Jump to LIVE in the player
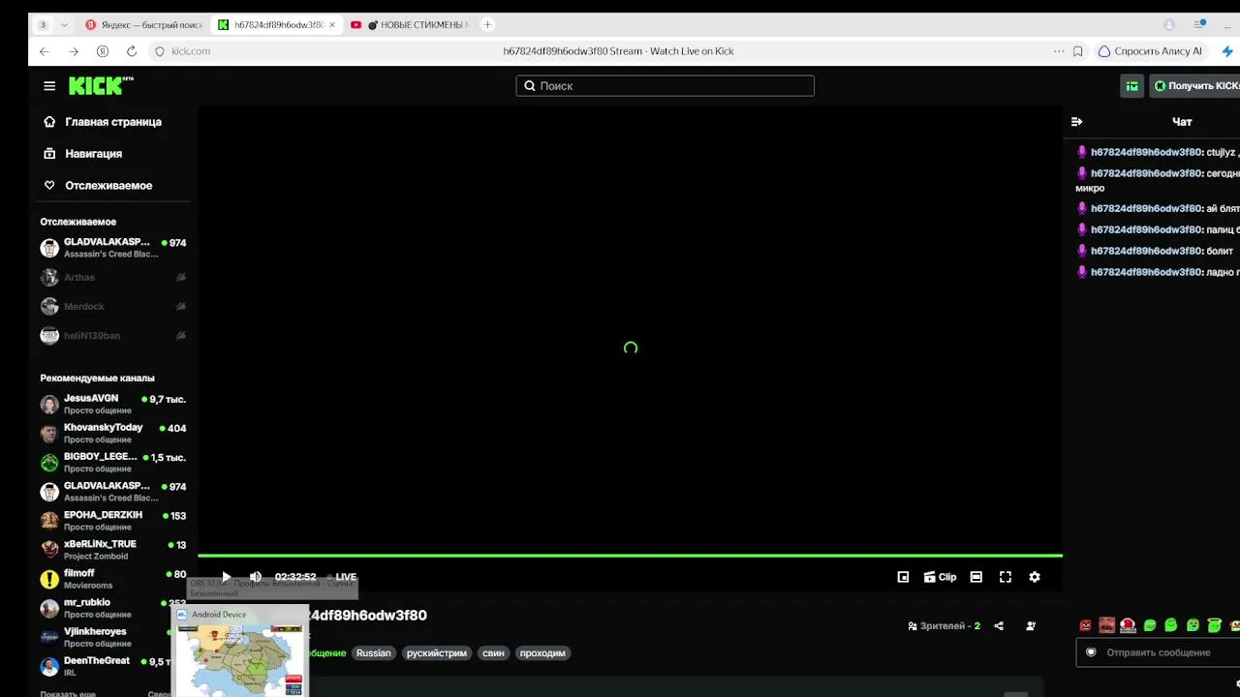1240x697 pixels. (x=341, y=577)
